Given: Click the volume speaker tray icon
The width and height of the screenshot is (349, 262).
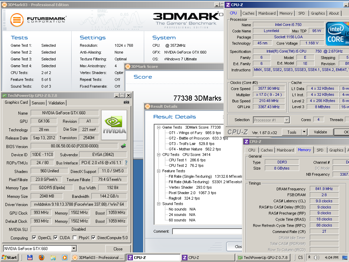Looking at the screenshot, I should click(x=316, y=258).
